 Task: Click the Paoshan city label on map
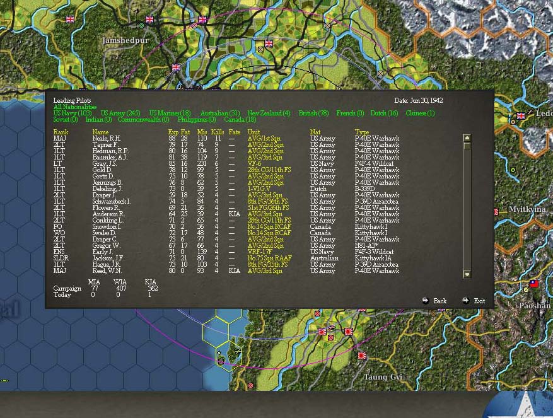point(534,306)
